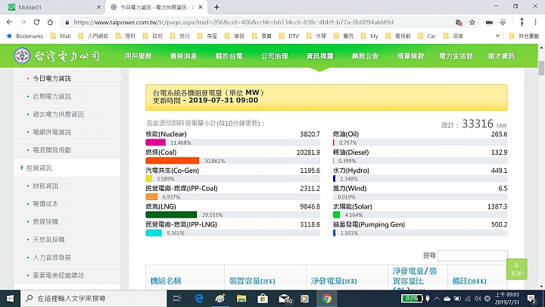Click the Windows Start button
This screenshot has height=307, width=545.
pos(9,299)
